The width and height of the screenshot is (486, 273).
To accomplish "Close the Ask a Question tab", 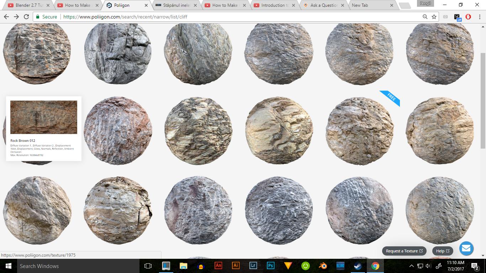I will click(x=343, y=5).
